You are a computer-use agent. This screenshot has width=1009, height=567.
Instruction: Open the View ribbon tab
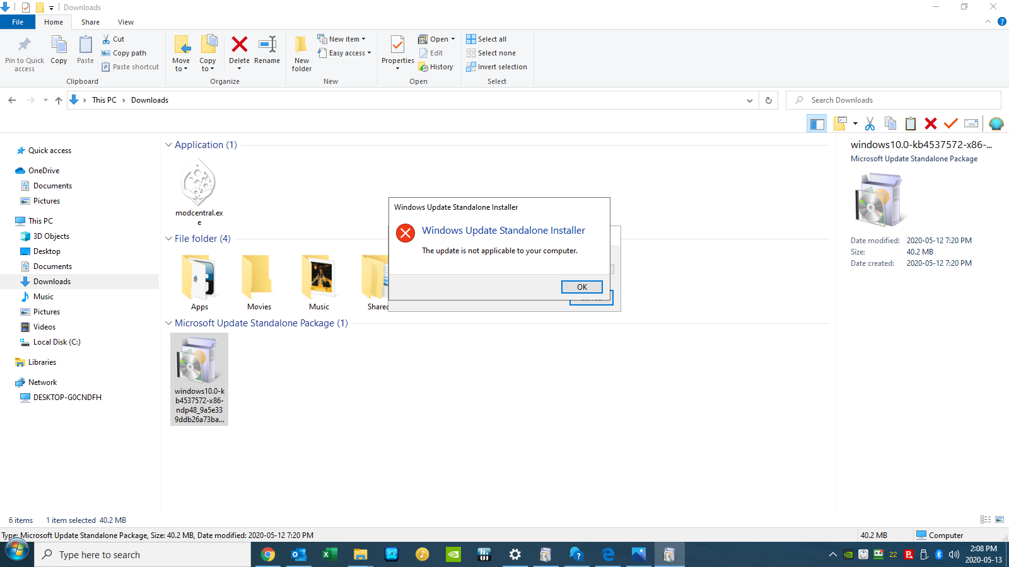click(x=125, y=22)
